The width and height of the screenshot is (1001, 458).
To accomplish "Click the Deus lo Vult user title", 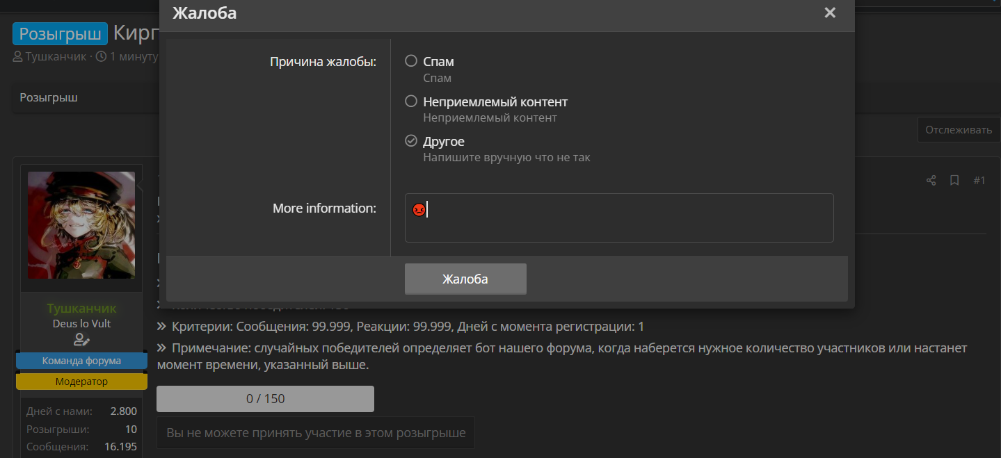I will (81, 324).
